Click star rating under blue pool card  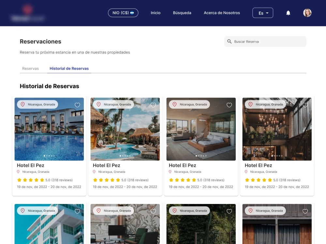(x=31, y=180)
